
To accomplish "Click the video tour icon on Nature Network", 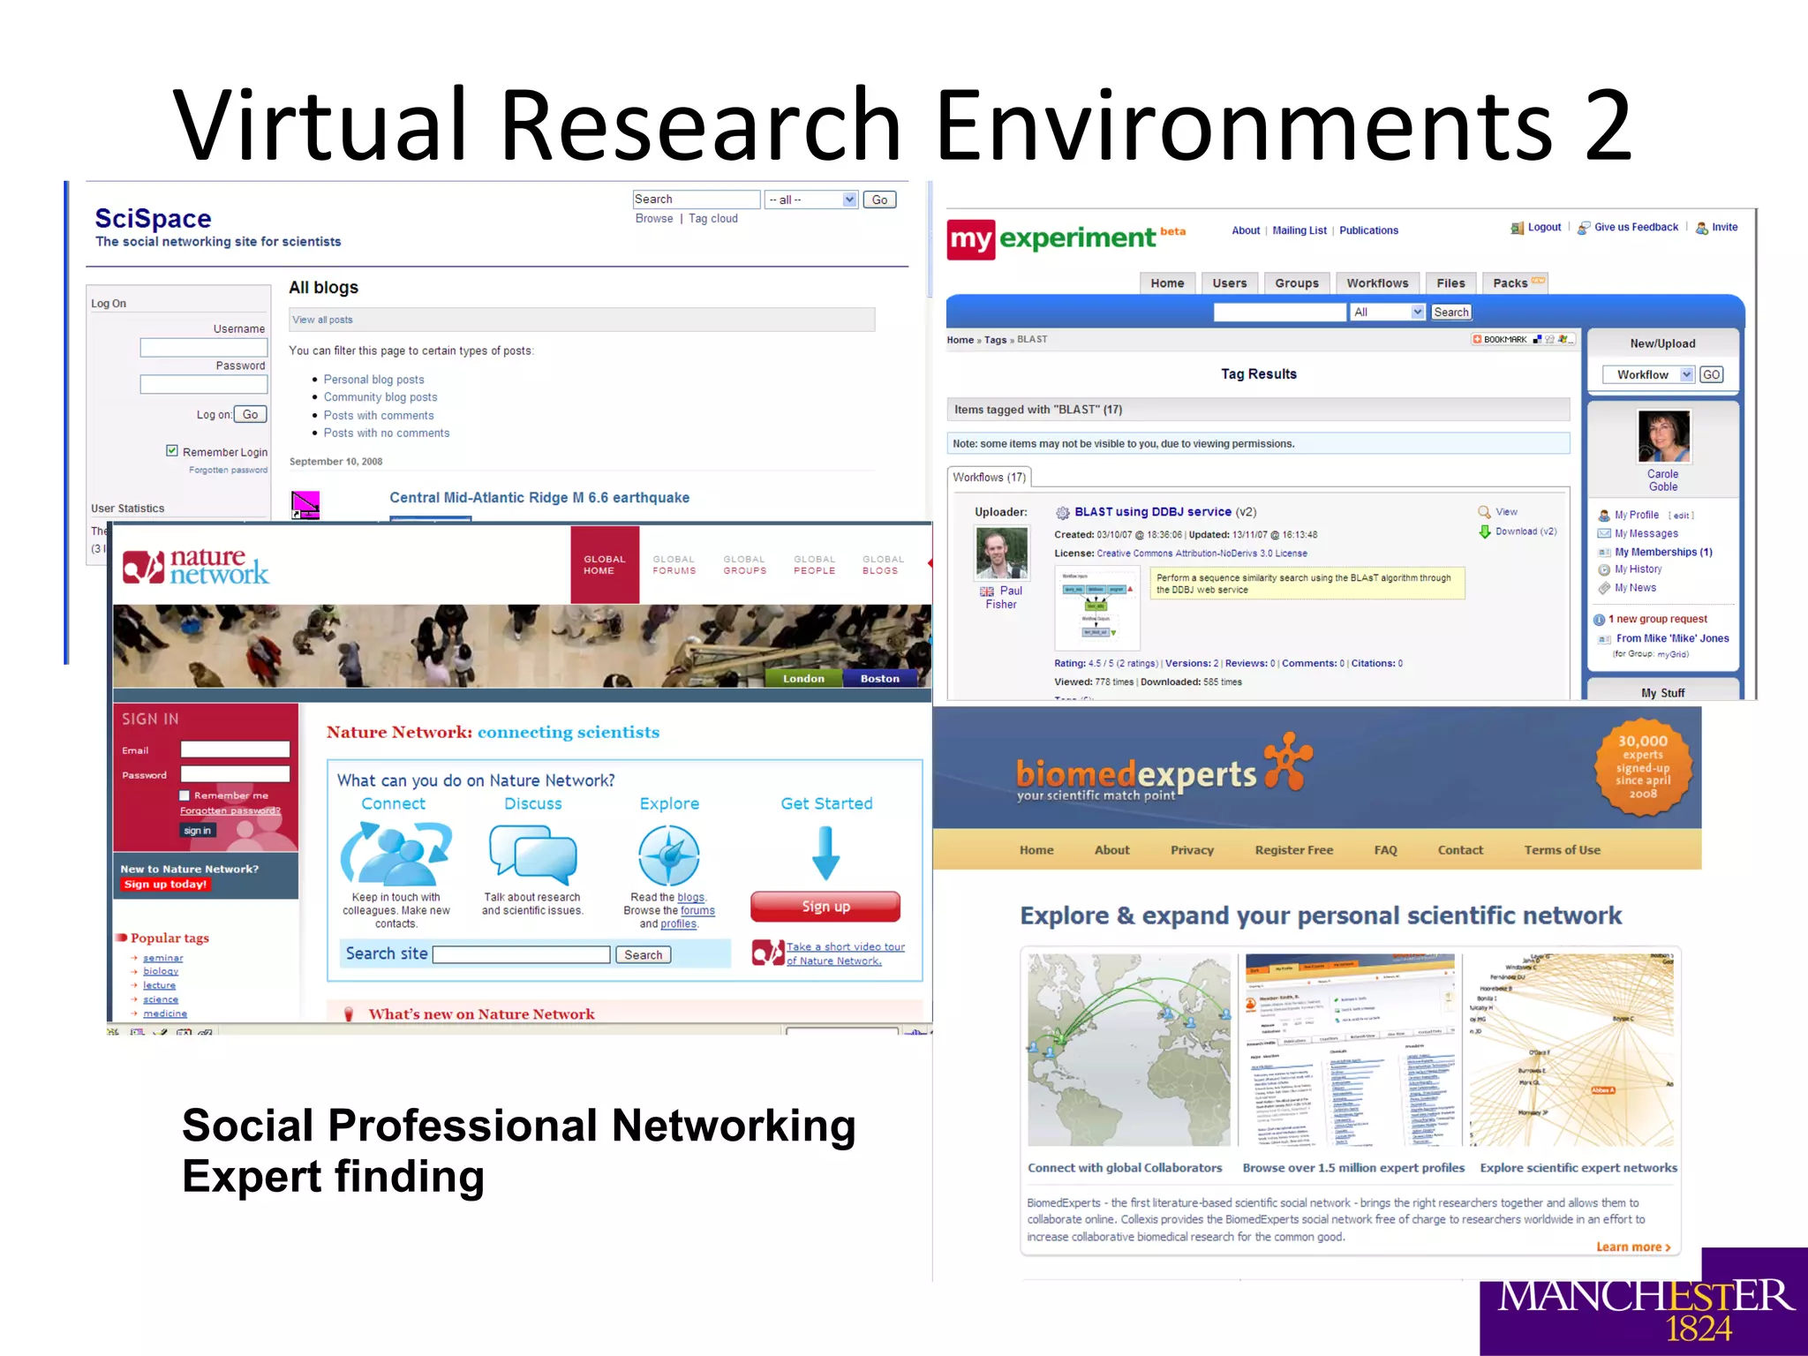I will point(767,953).
